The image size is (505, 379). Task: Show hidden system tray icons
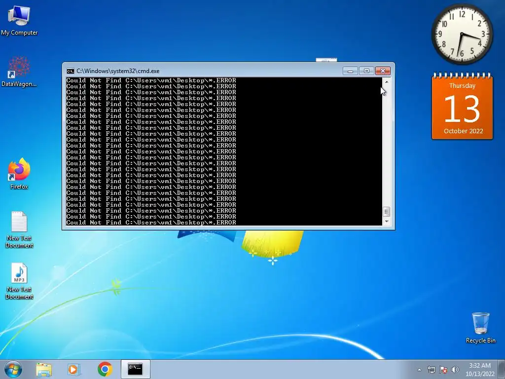point(419,370)
